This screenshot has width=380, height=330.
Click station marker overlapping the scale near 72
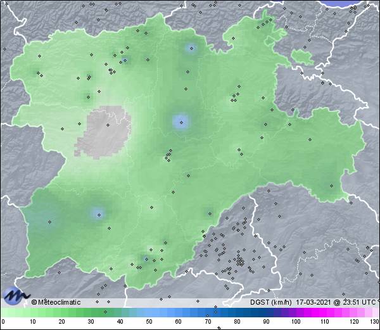click(x=216, y=312)
